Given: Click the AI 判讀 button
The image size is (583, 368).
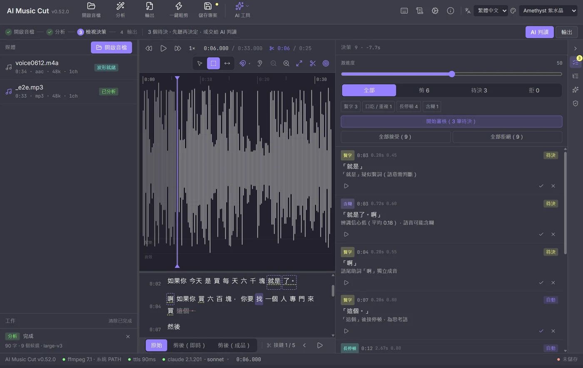Looking at the screenshot, I should [539, 32].
